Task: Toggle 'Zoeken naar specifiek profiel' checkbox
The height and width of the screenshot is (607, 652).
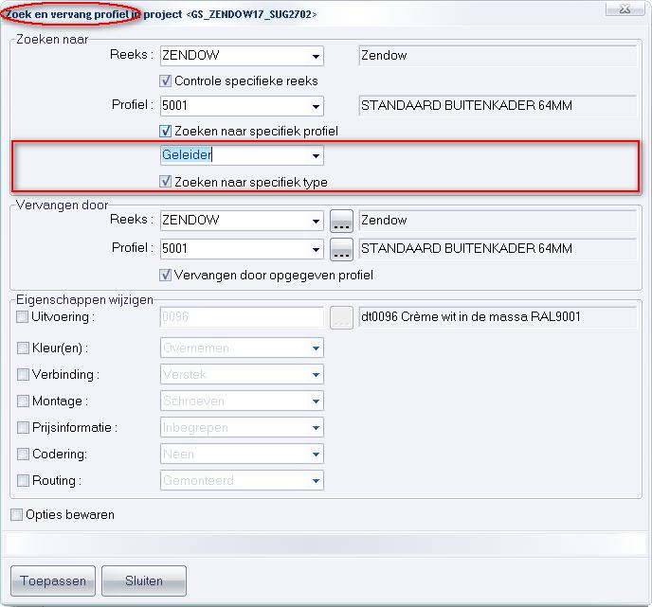Action: (166, 132)
